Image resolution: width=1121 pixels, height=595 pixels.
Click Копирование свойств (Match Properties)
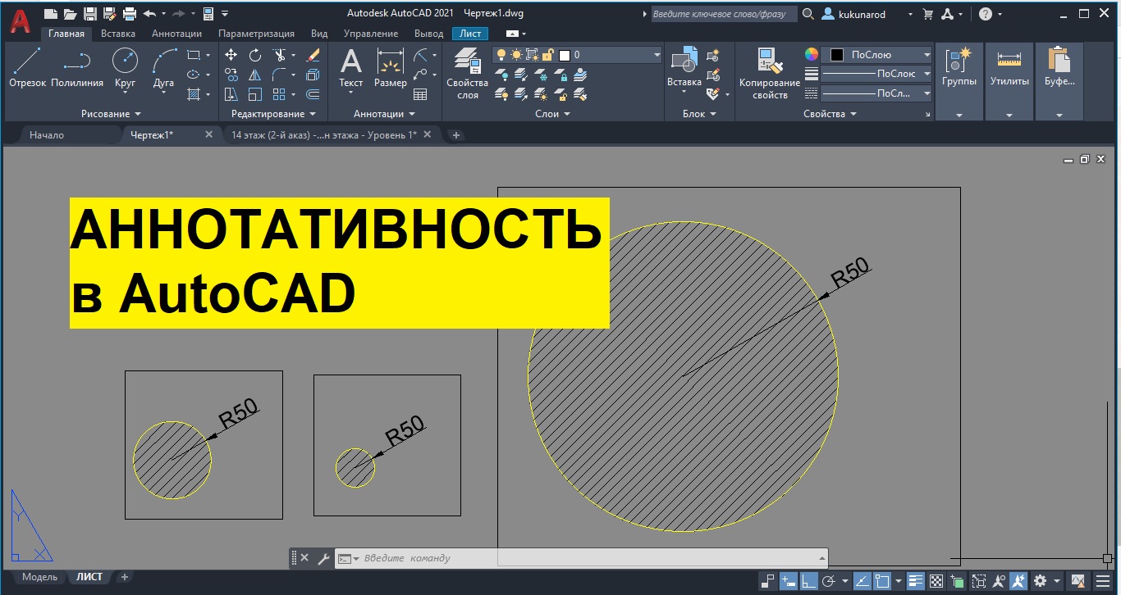(770, 74)
